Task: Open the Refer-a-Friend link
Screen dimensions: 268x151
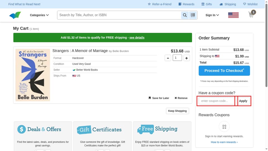Action: coord(160,4)
